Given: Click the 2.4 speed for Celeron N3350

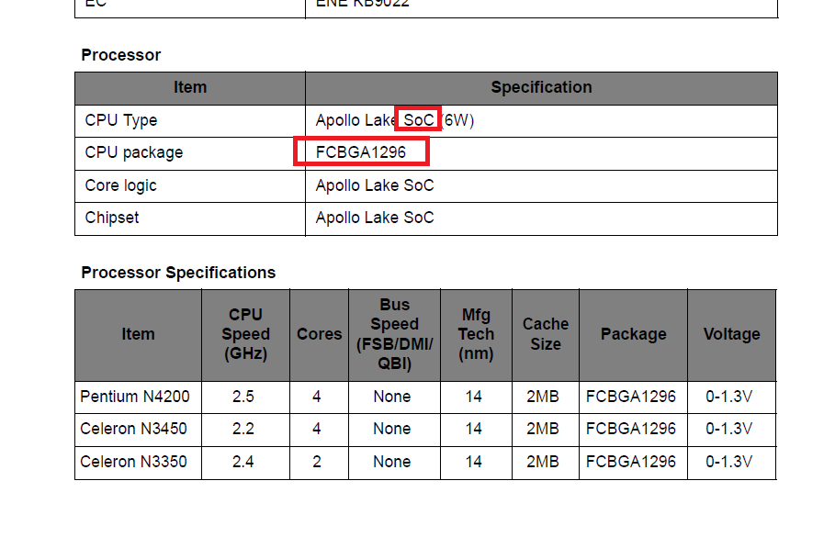Looking at the screenshot, I should pyautogui.click(x=243, y=462).
